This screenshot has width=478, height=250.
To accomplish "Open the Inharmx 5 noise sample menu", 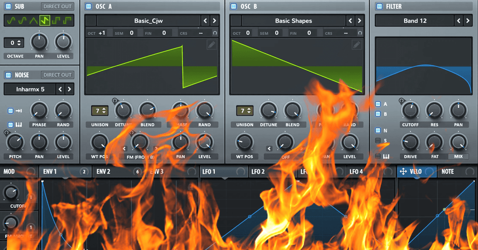I will click(x=30, y=89).
